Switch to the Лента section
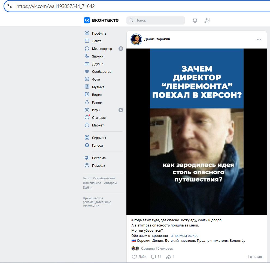Screen dimensions: 270x263 pyautogui.click(x=97, y=41)
